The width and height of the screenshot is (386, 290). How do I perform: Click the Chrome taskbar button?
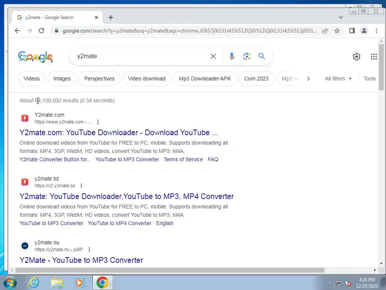pos(103,282)
